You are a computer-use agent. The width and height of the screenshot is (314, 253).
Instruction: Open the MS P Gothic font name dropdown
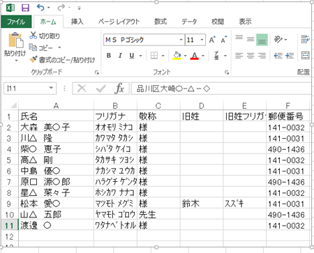pos(181,40)
